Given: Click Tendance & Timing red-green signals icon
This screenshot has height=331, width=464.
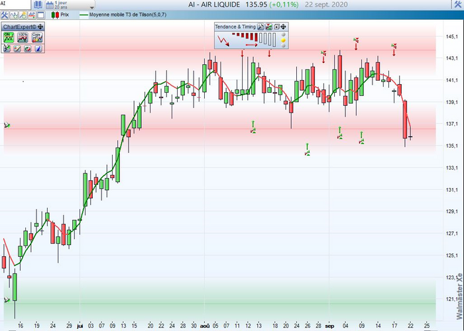Looking at the screenshot, I should tap(268, 27).
